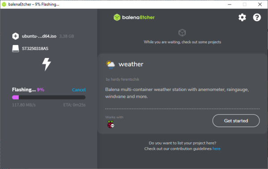Click the weather project cloud icon
268x169 pixels.
click(110, 65)
